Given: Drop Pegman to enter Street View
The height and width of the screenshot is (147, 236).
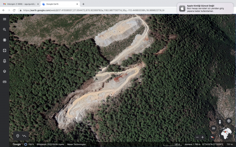Looking at the screenshot, I should [220, 121].
